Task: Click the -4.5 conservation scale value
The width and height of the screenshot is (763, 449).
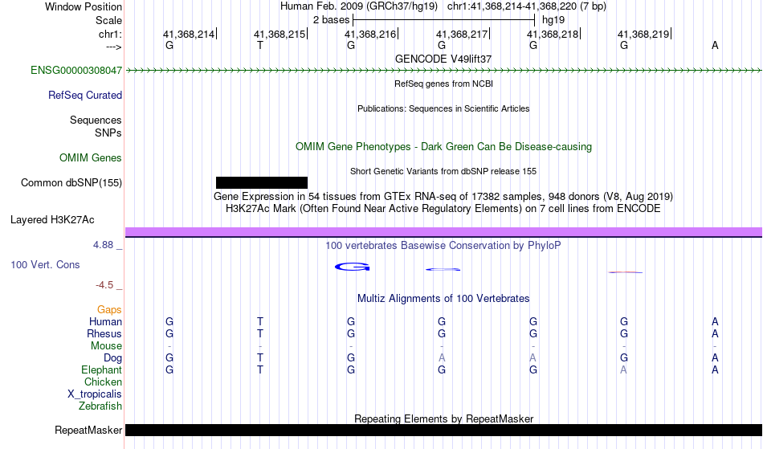Action: pyautogui.click(x=104, y=285)
